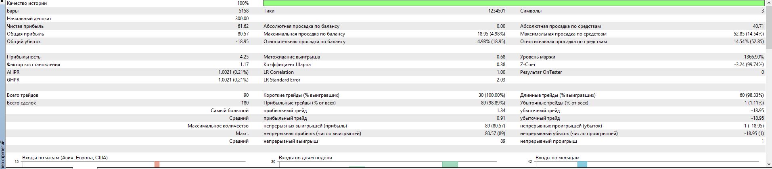Screen dimensions: 772x169
Task: Click the 'Всего сделок' label
Action: [21, 103]
